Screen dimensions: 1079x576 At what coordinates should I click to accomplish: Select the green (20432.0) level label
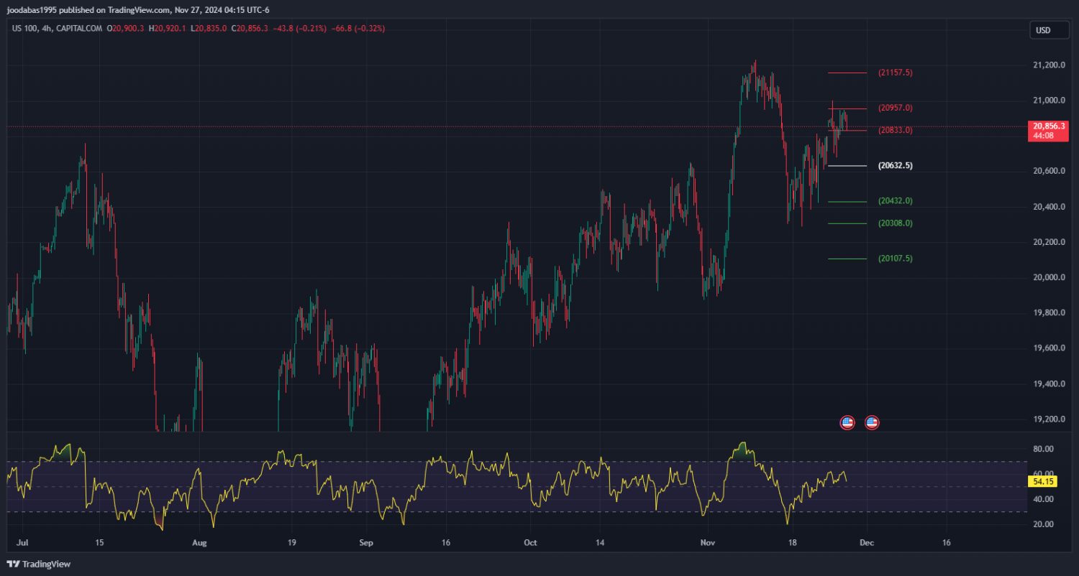896,201
